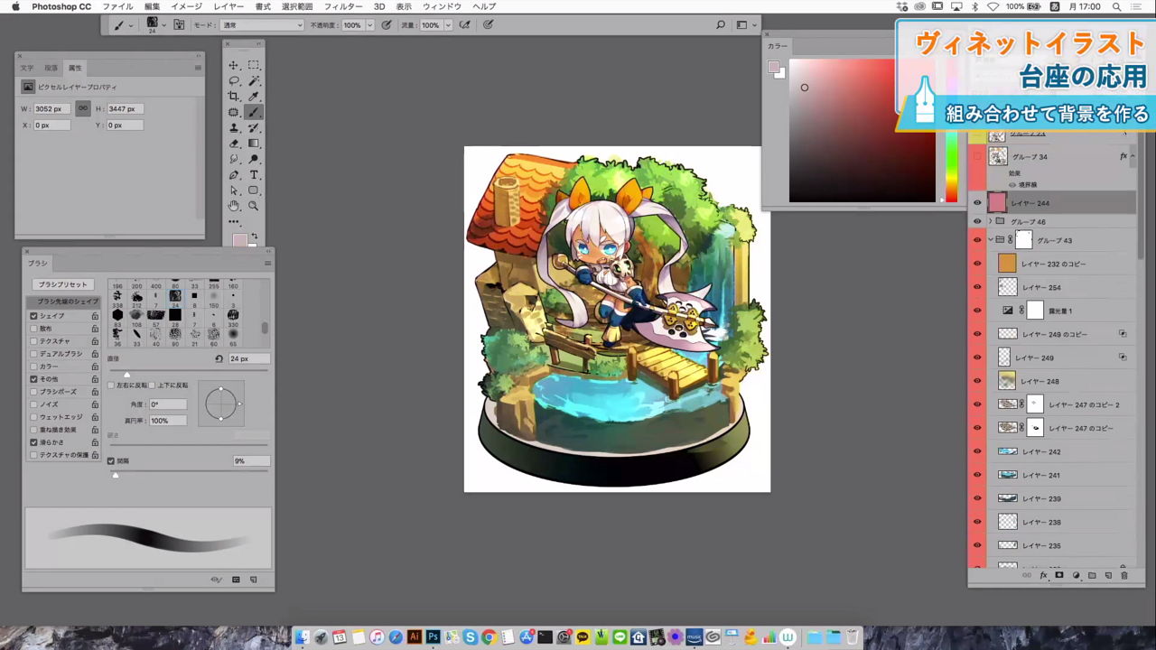The width and height of the screenshot is (1156, 650).
Task: Enable the 散布 scattering checkbox
Action: coord(34,329)
